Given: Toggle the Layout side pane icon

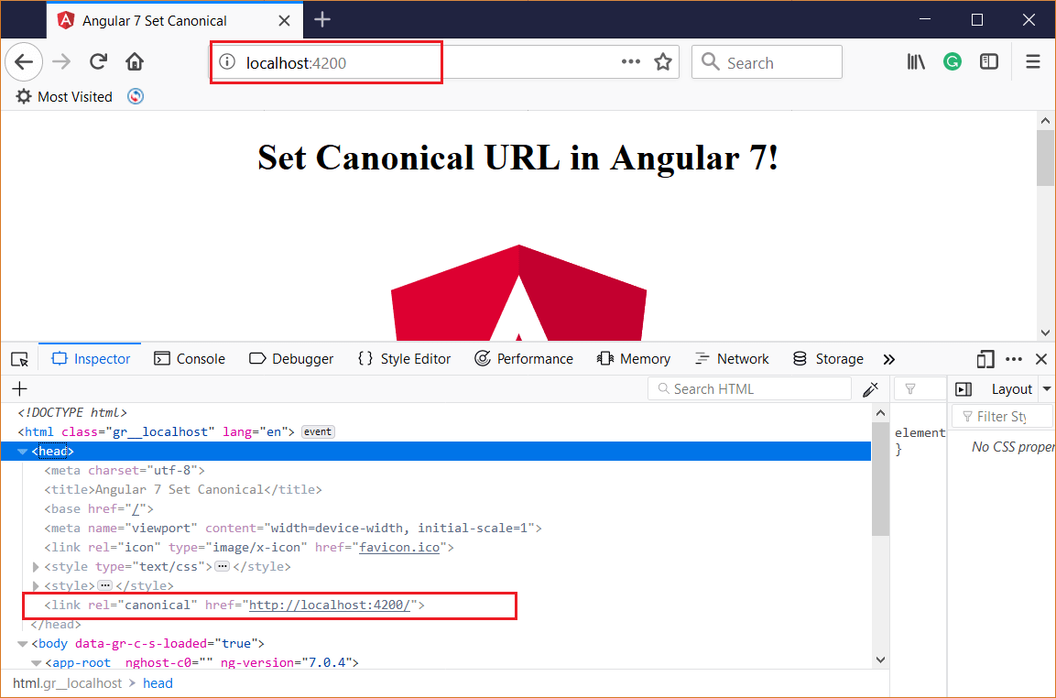Looking at the screenshot, I should tap(963, 388).
